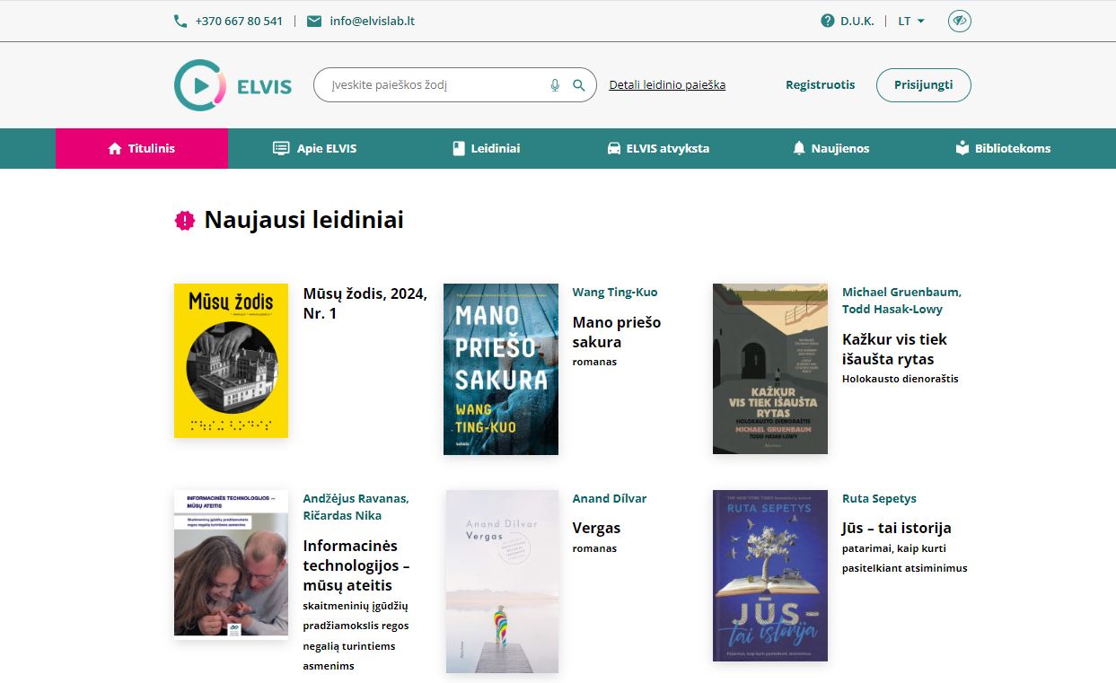Viewport: 1116px width, 683px height.
Task: Click the Registruotis link
Action: pyautogui.click(x=820, y=85)
